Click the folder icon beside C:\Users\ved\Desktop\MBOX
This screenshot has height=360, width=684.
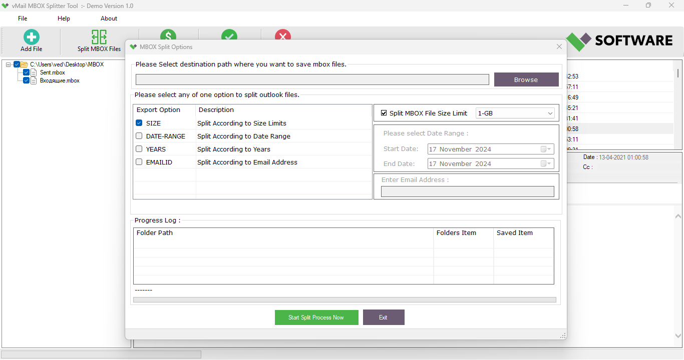click(x=24, y=64)
